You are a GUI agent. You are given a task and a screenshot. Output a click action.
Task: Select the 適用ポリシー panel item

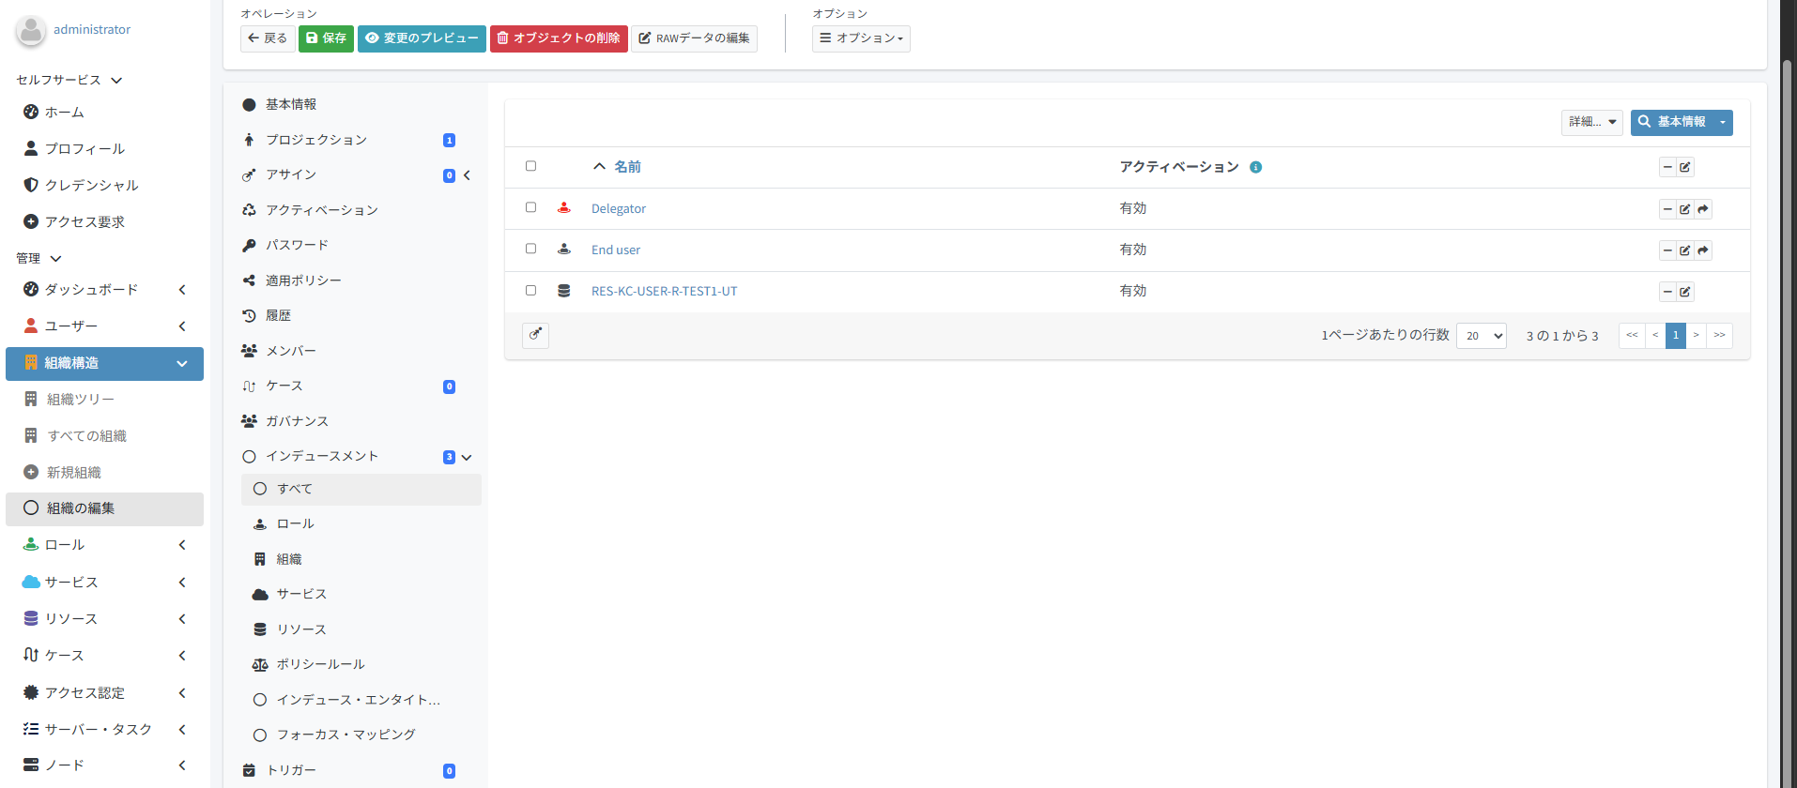[x=361, y=280]
